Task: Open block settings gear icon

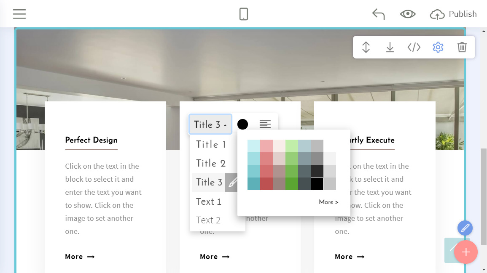Action: click(x=438, y=47)
